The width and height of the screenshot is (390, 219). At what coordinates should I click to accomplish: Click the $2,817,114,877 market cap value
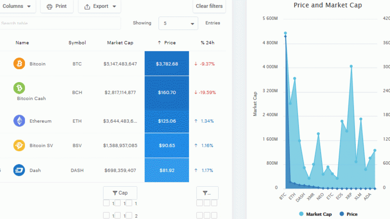[x=120, y=92]
